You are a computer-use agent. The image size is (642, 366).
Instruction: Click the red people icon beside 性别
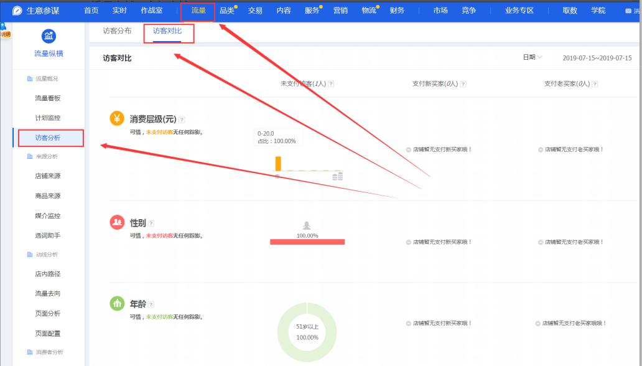[x=118, y=221]
